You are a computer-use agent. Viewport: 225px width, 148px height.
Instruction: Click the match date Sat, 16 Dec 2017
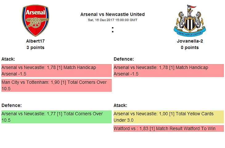pos(112,20)
